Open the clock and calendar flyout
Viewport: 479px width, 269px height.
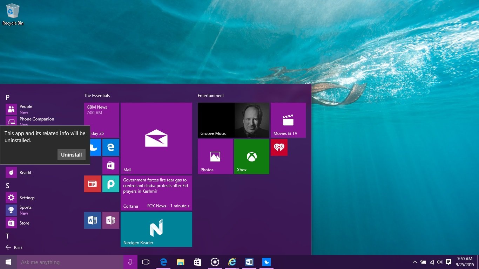(465, 262)
